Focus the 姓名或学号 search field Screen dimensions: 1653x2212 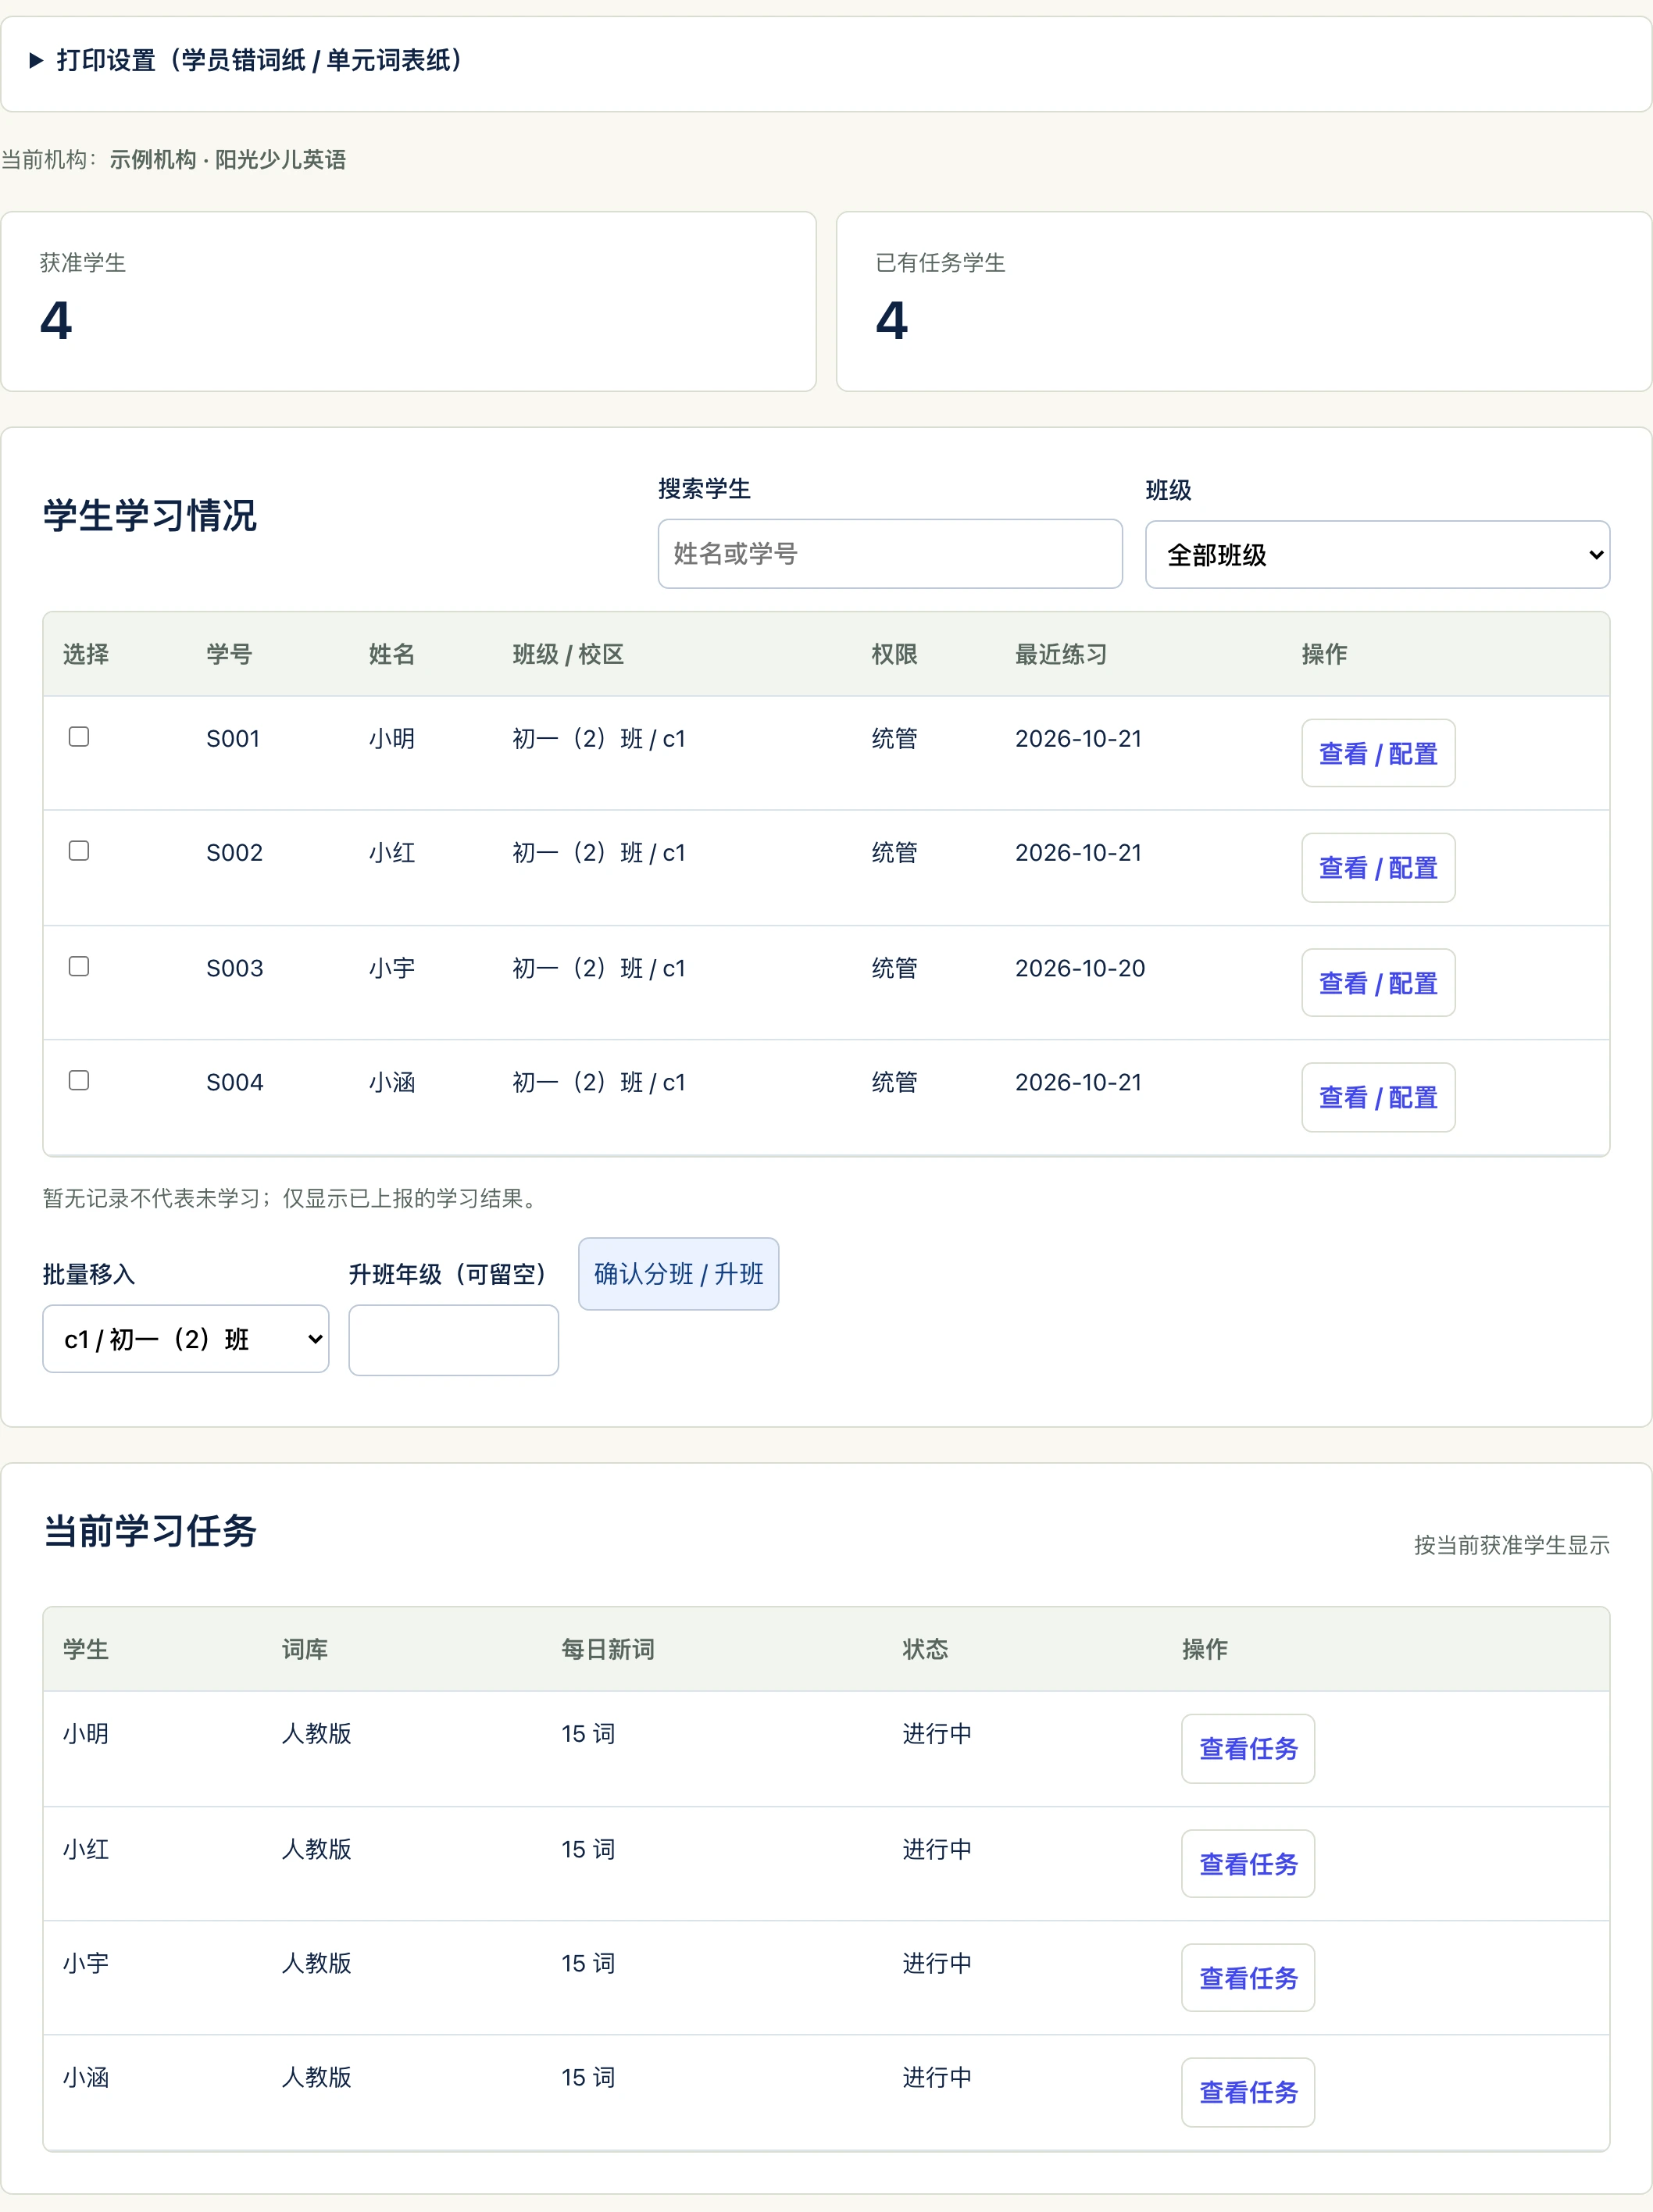(890, 554)
